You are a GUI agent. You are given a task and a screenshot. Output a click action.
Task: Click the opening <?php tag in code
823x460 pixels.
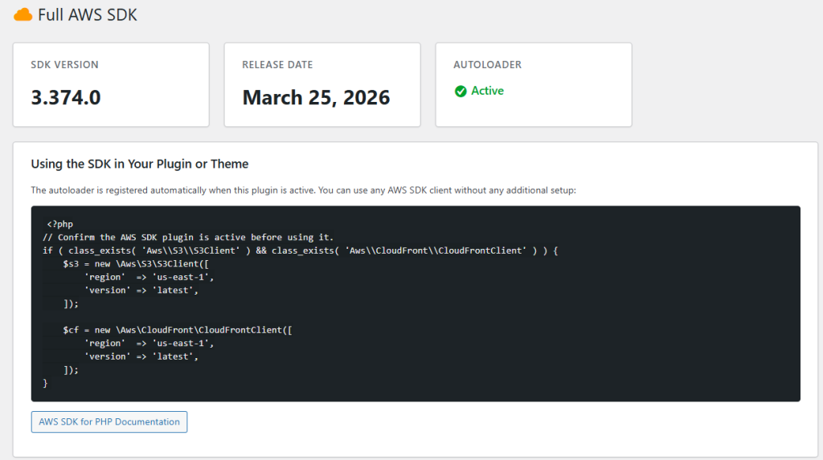point(59,224)
